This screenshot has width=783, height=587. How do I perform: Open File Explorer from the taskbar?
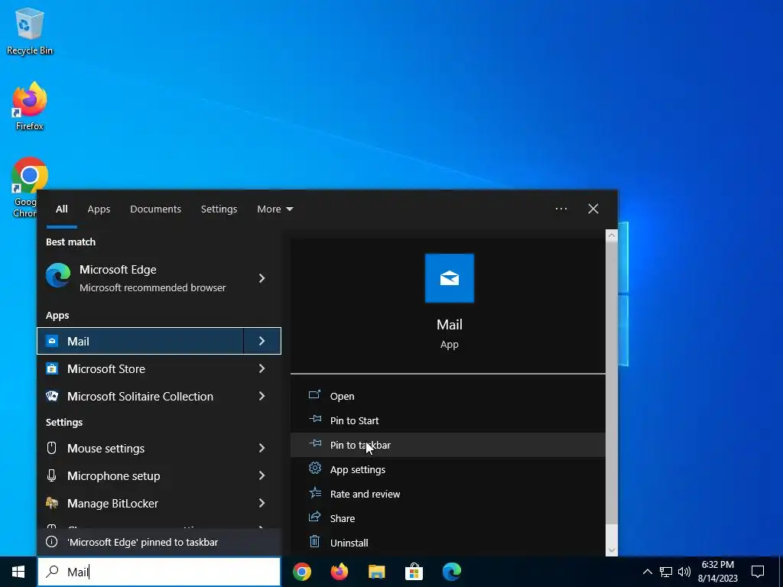376,572
